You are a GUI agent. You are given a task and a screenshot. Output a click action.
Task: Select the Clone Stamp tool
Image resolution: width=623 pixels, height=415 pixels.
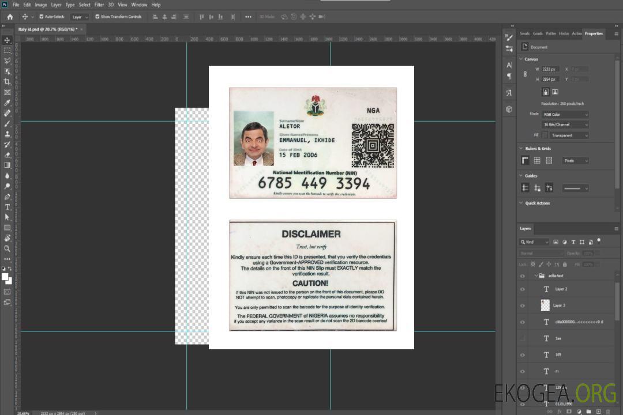pyautogui.click(x=7, y=134)
